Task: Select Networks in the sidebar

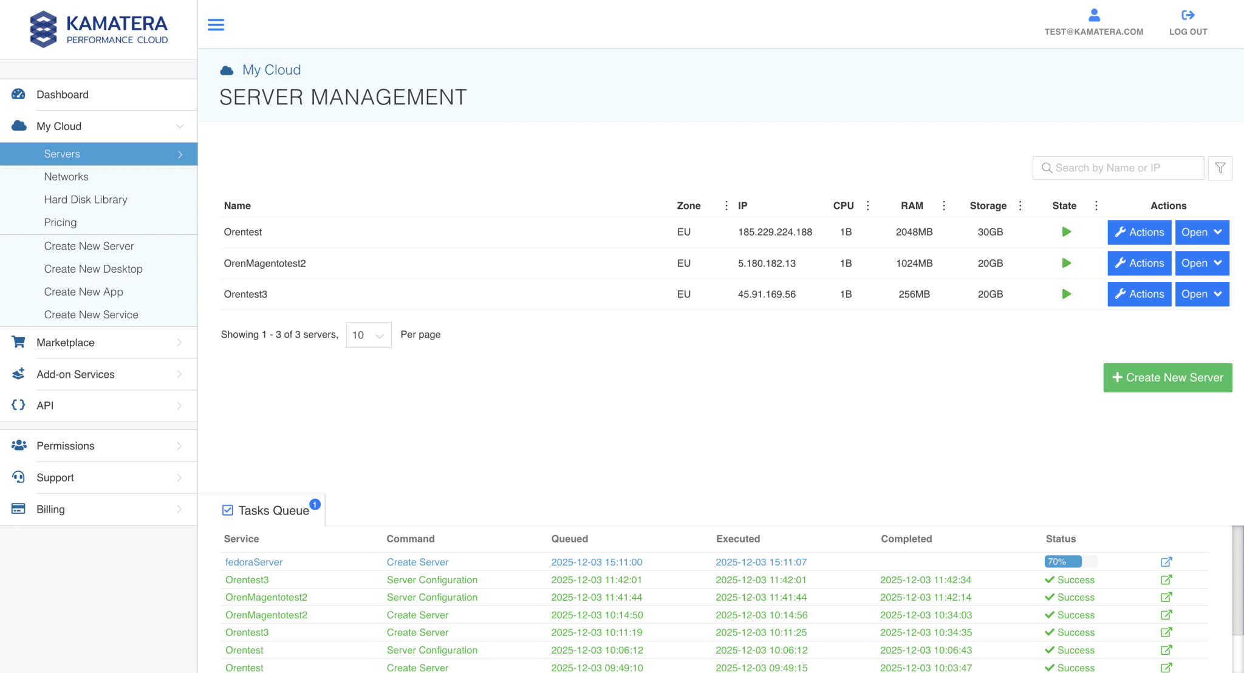Action: 66,177
